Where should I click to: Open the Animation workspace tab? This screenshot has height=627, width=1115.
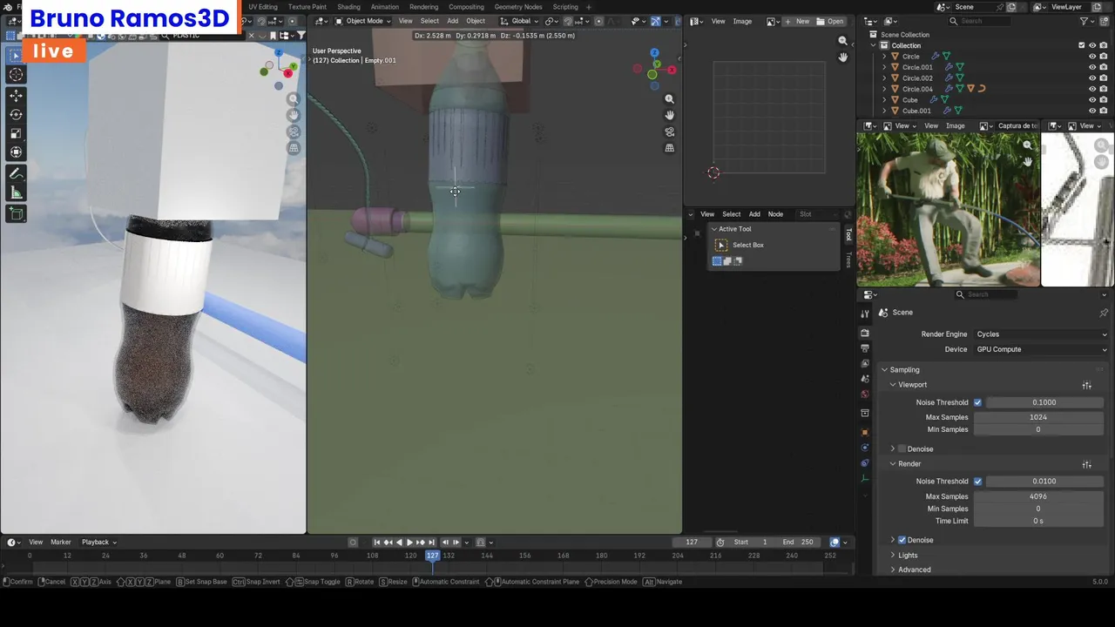(384, 7)
